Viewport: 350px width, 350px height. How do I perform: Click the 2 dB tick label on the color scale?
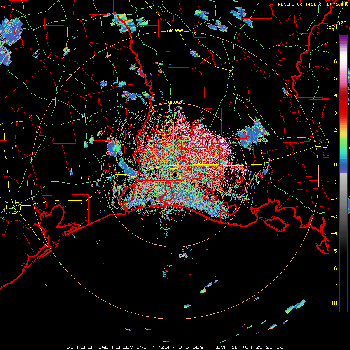point(336,130)
